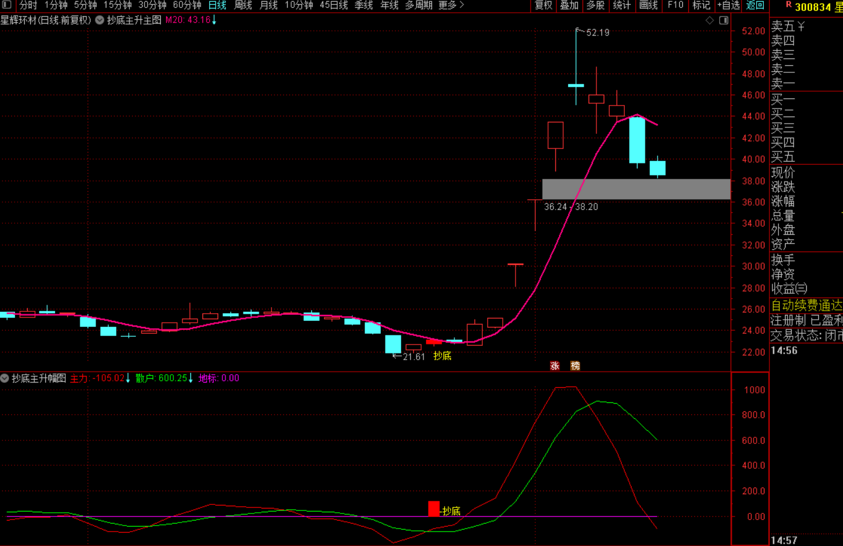Toggle the side panel icon beside the diamond
The width and height of the screenshot is (843, 546).
pos(723,20)
